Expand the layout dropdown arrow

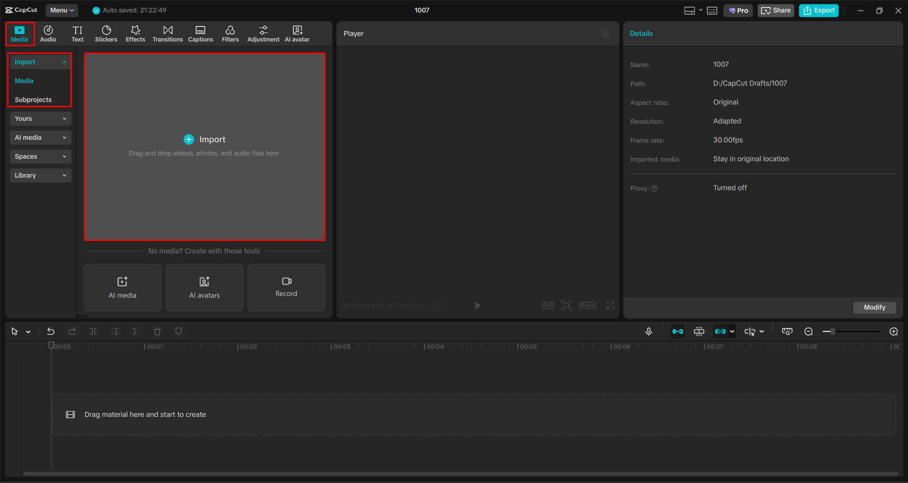pos(701,10)
